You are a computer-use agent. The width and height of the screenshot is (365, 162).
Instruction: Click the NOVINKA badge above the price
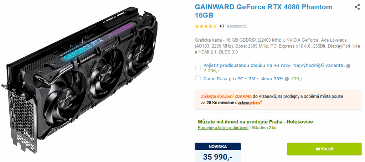tap(218, 147)
